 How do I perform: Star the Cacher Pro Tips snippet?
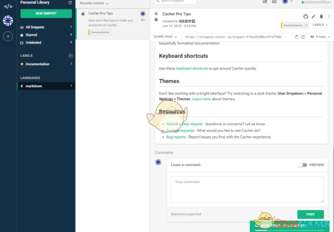click(x=156, y=14)
